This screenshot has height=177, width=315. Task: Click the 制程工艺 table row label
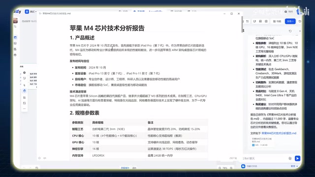(78, 129)
